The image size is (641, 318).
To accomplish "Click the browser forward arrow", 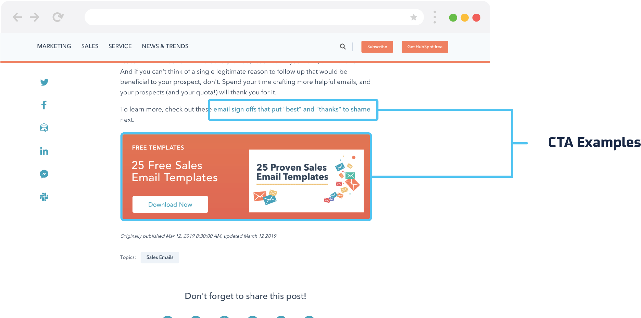I will click(x=34, y=17).
